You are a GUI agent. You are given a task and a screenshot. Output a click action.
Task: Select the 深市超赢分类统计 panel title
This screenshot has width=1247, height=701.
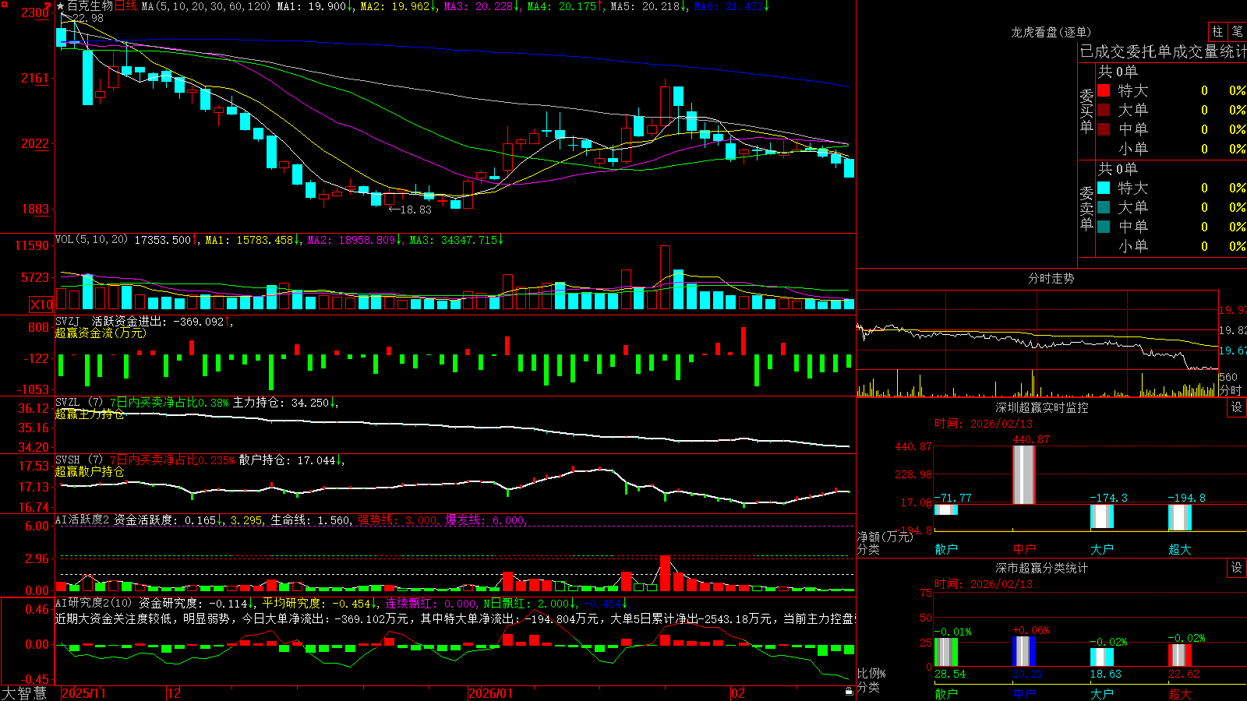point(1042,568)
